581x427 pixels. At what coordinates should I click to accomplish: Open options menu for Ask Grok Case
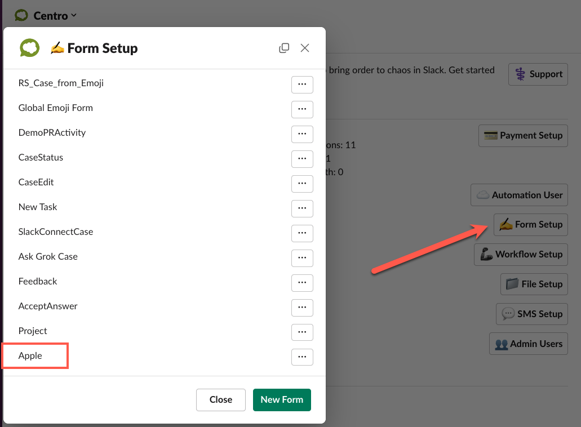[x=302, y=259]
